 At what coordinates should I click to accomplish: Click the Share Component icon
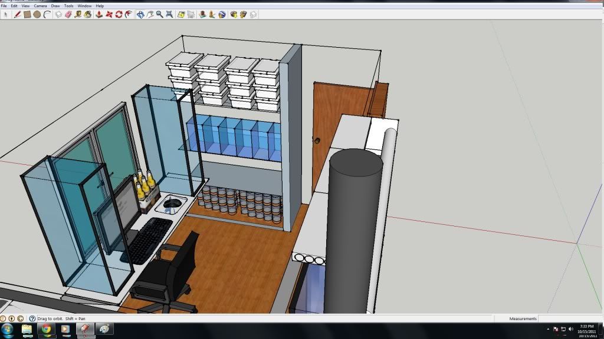(254, 15)
